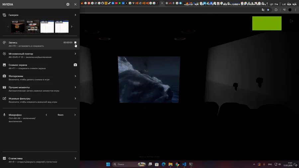Expand Мгновенный повтор options

[x=75, y=54]
